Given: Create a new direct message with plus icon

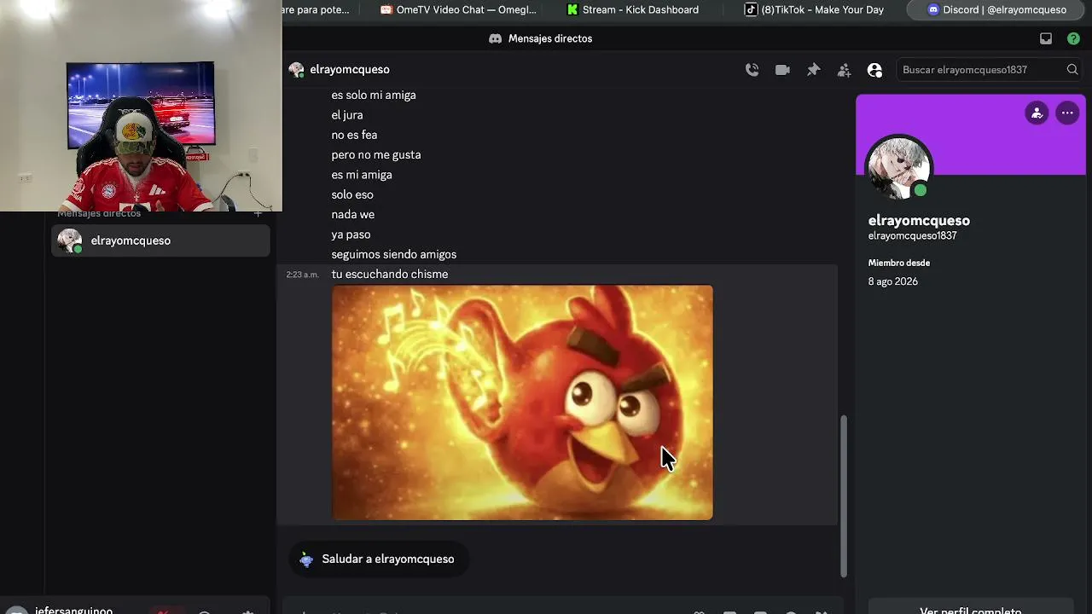Looking at the screenshot, I should pyautogui.click(x=258, y=213).
